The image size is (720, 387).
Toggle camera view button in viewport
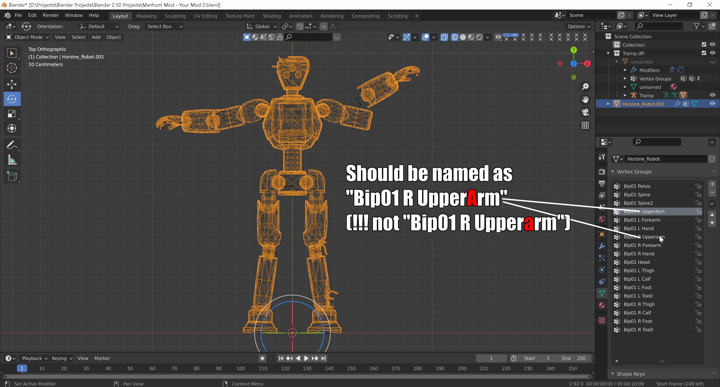point(585,112)
